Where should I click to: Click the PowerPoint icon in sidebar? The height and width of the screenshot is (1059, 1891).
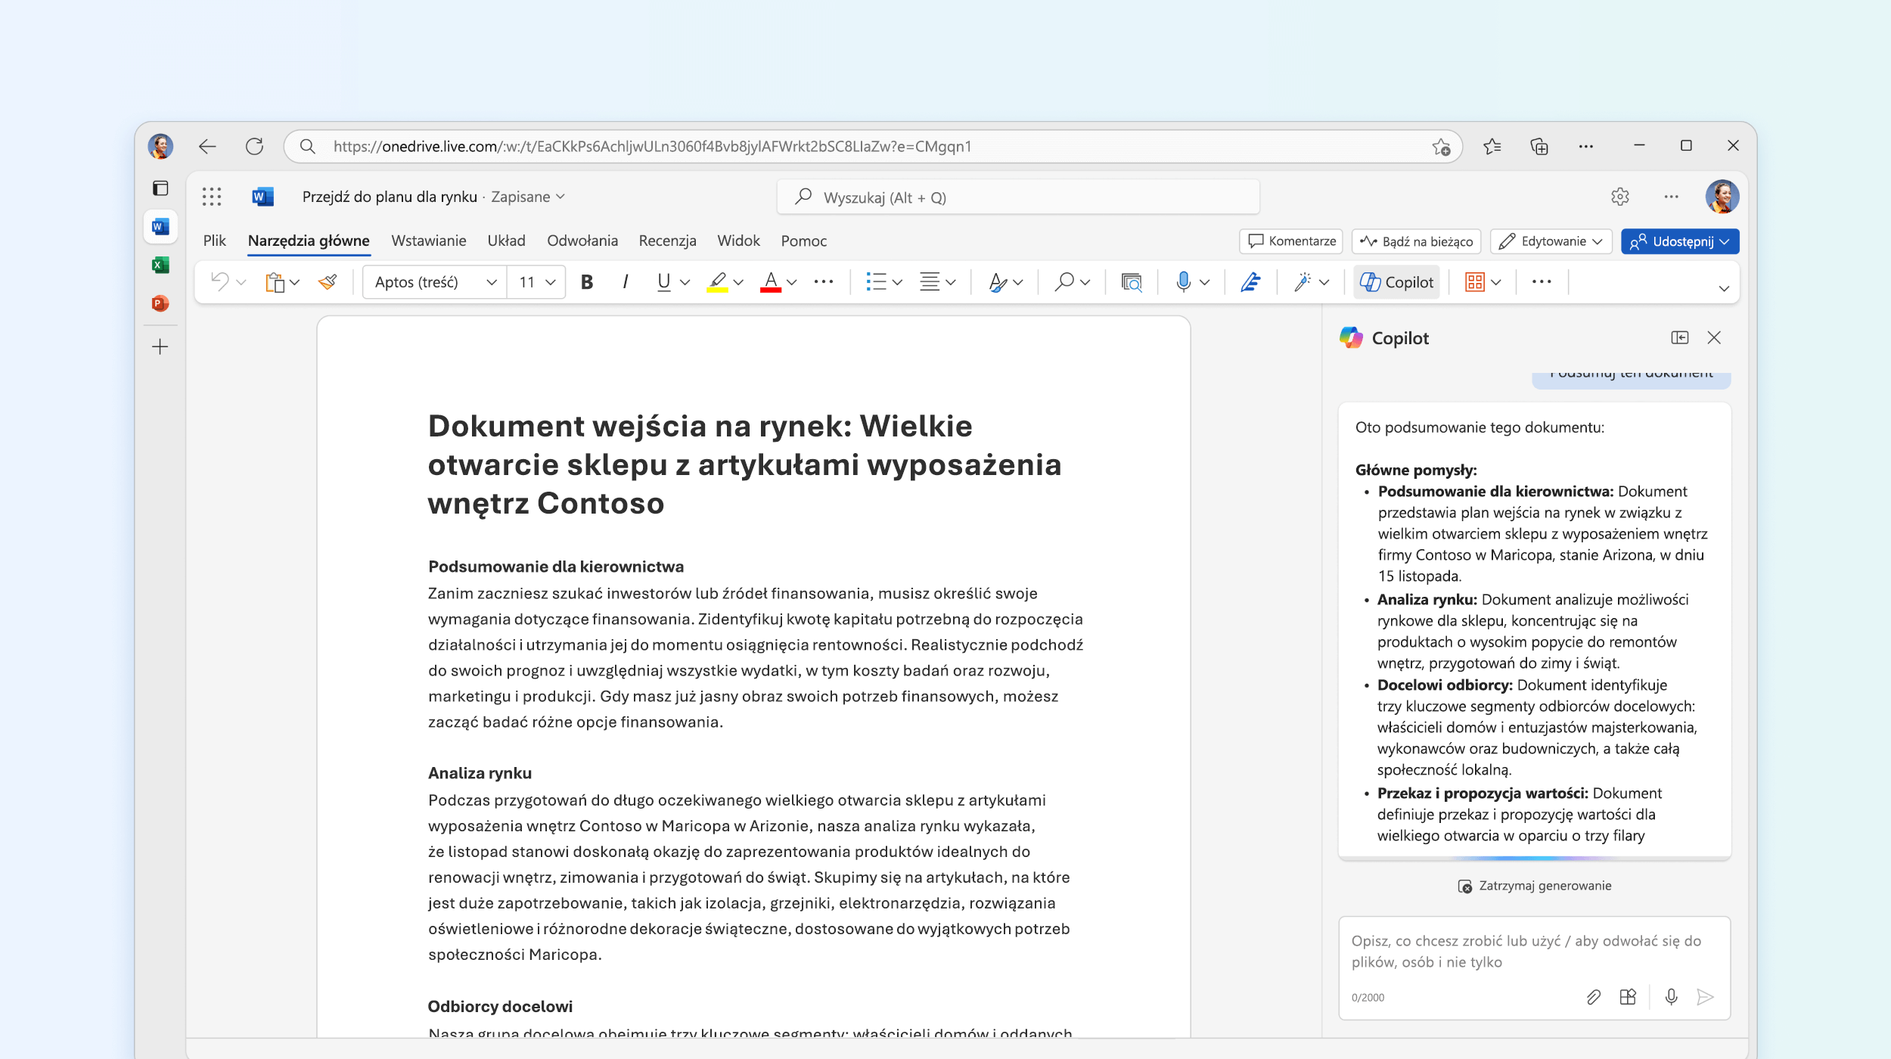point(160,303)
